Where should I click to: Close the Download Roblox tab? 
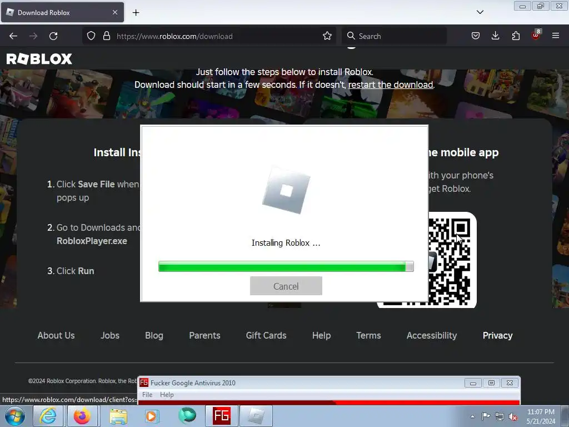(x=114, y=12)
